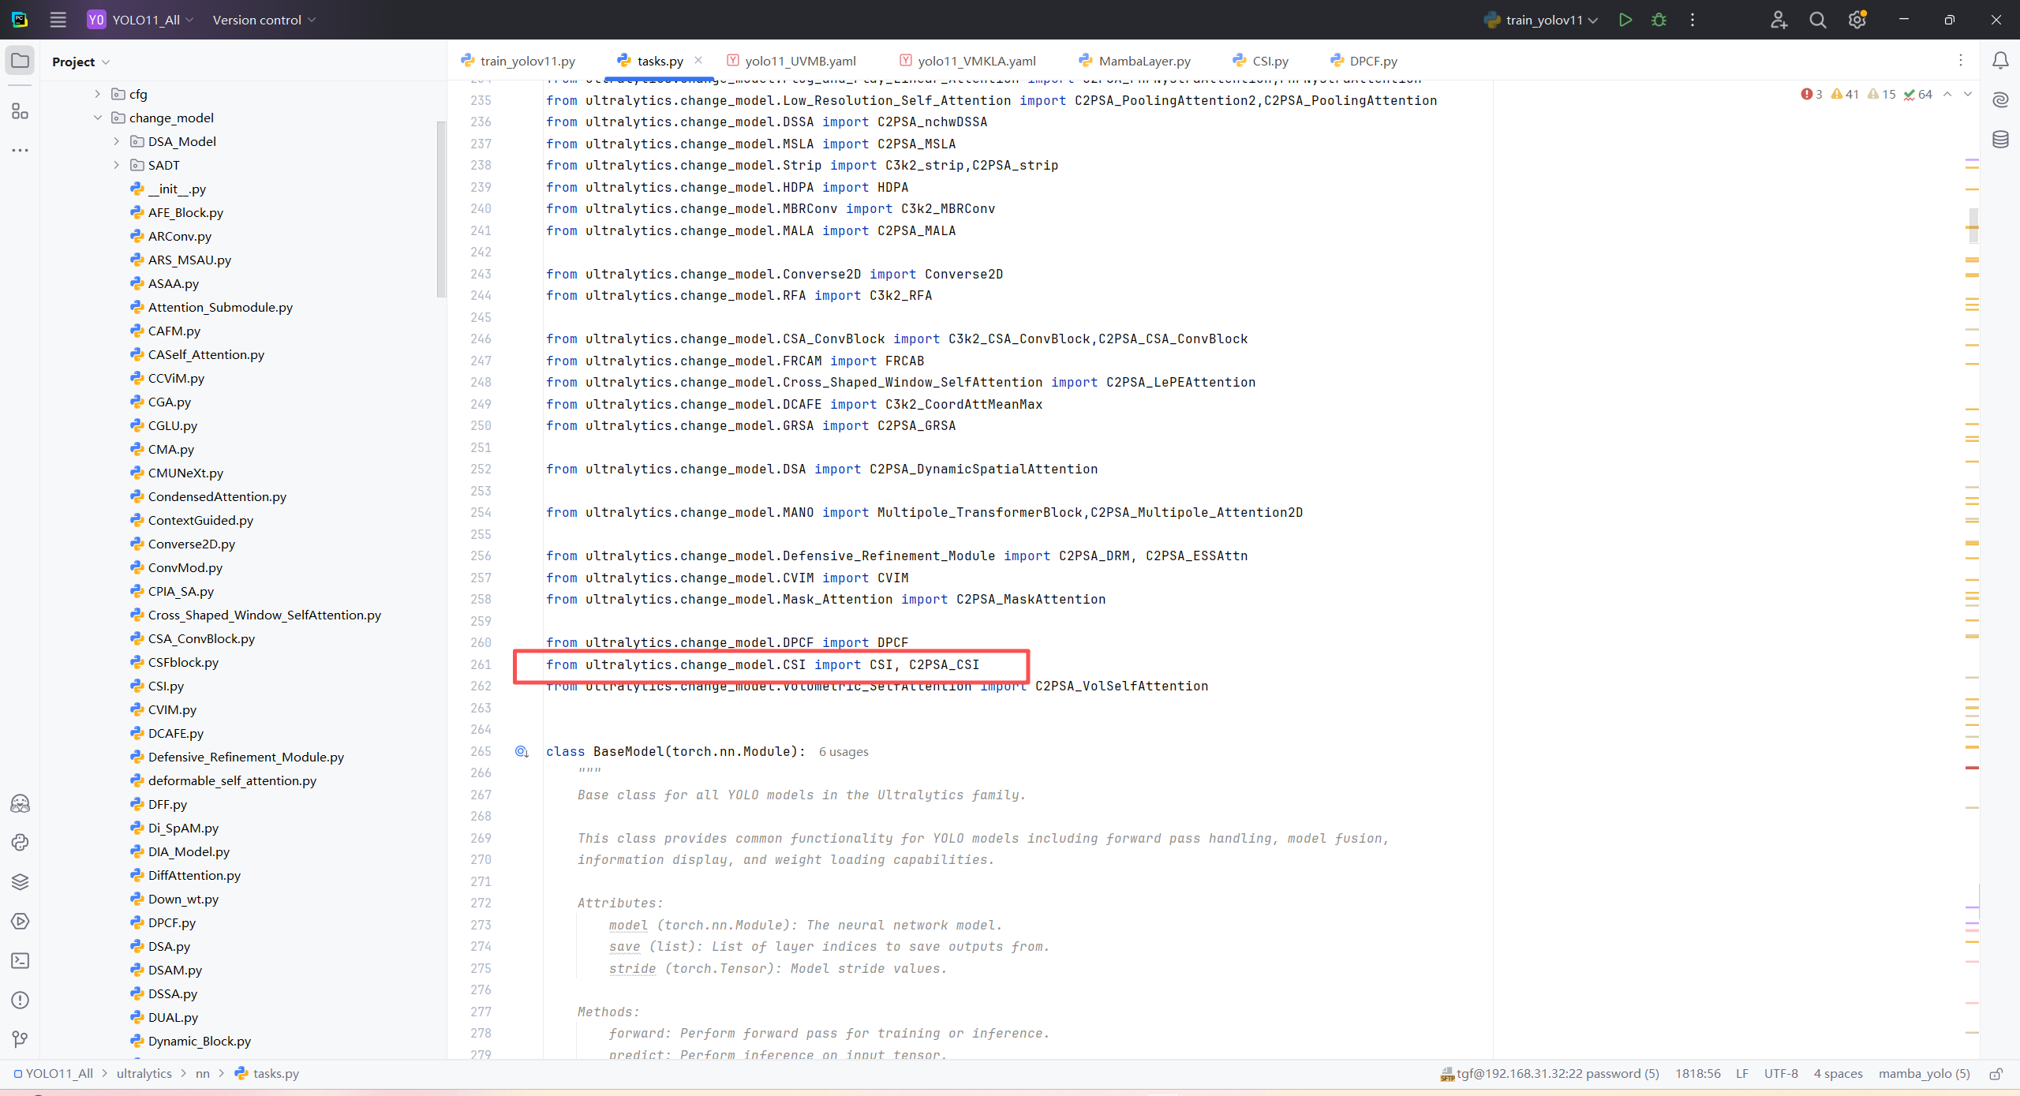Click the Search Everywhere magnifier icon

tap(1817, 20)
